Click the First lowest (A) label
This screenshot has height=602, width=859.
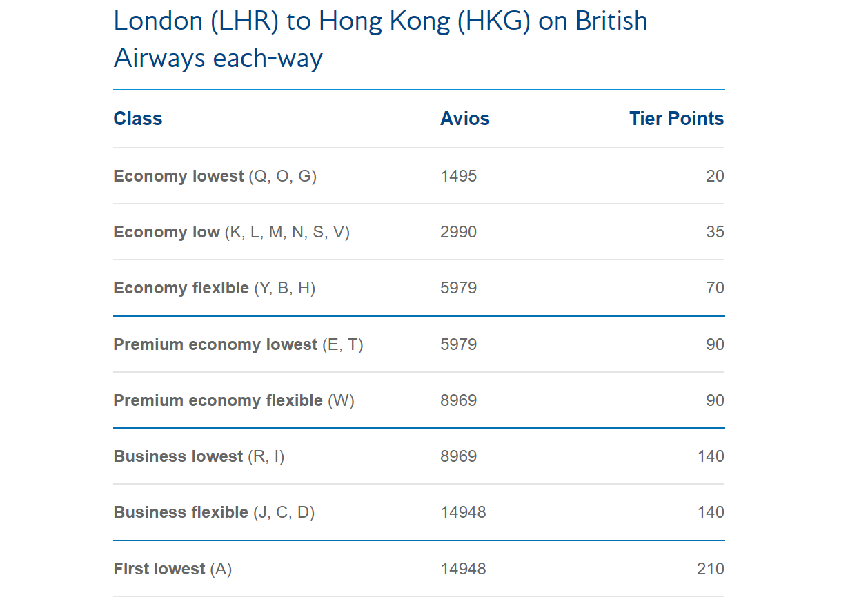(x=172, y=569)
